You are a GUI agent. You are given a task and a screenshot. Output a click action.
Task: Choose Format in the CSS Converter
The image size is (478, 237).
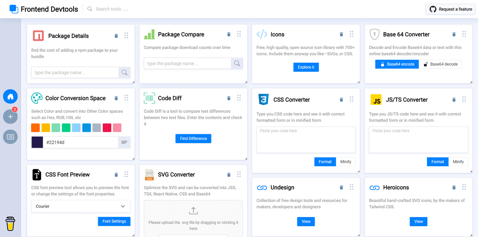tap(325, 162)
